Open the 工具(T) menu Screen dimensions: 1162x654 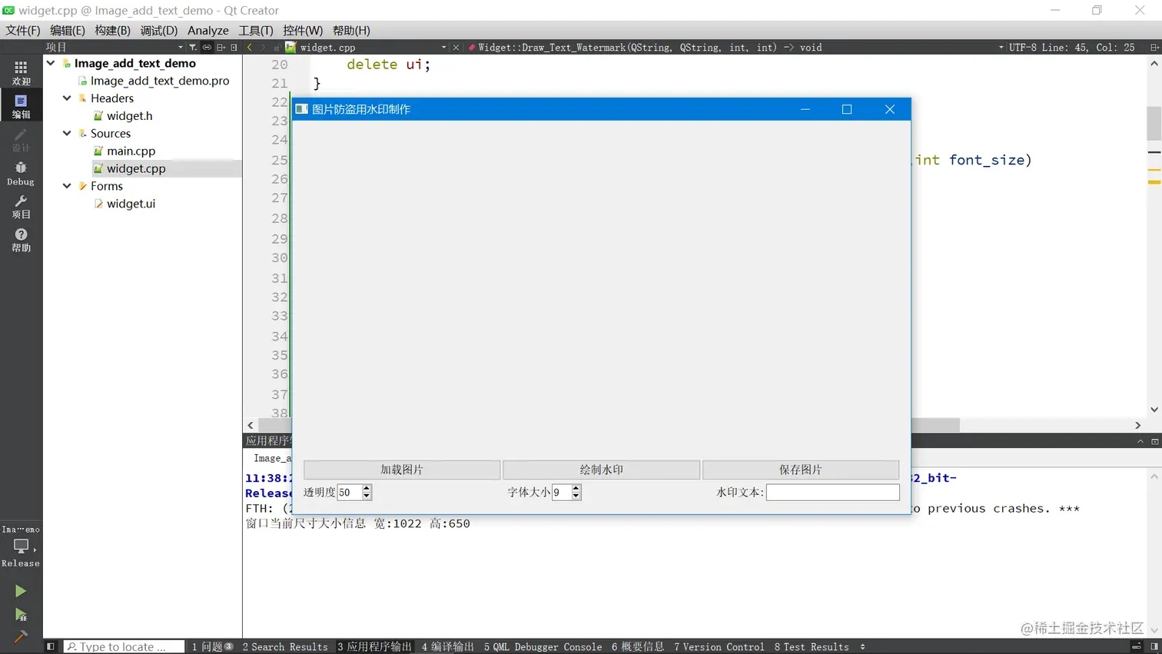[256, 30]
